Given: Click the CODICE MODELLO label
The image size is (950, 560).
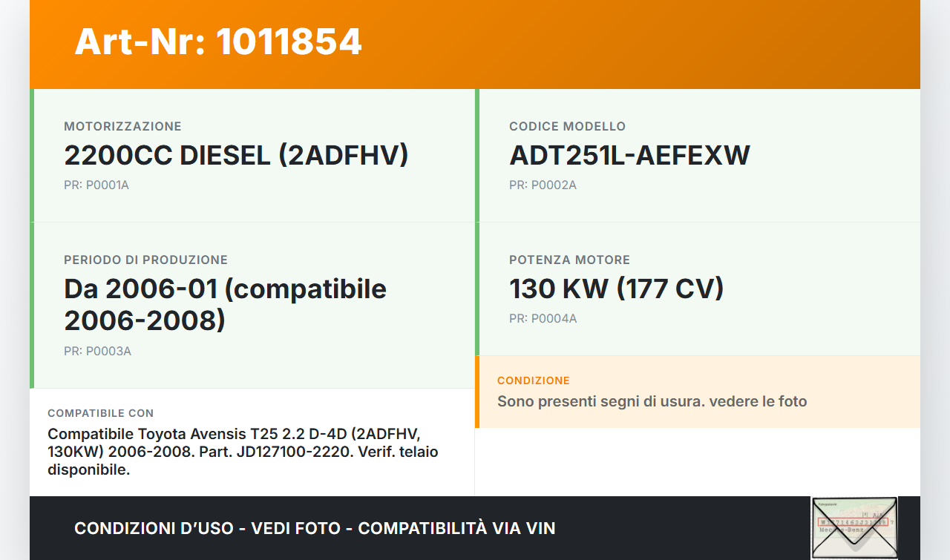Looking at the screenshot, I should (567, 126).
